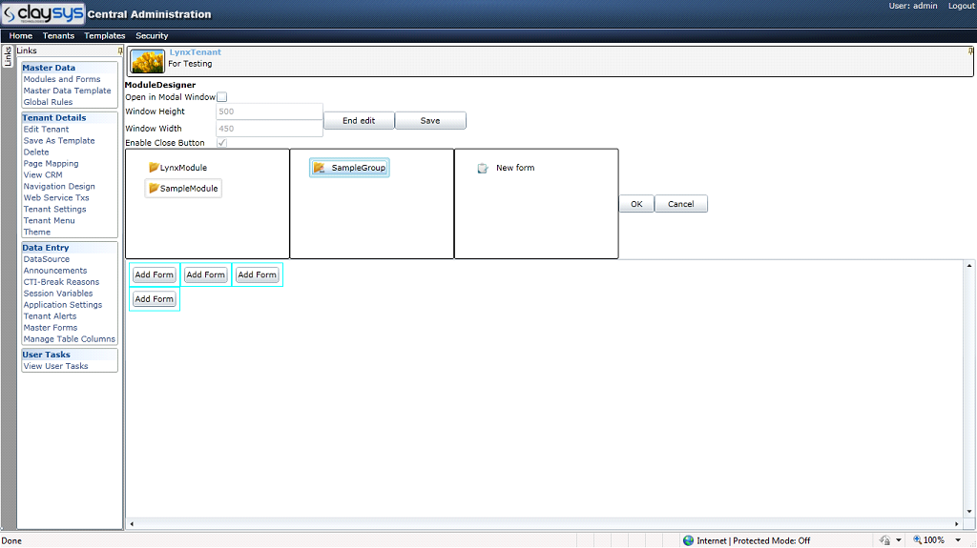This screenshot has height=548, width=977.
Task: Collapse the vertical Links side tab
Action: coord(8,57)
